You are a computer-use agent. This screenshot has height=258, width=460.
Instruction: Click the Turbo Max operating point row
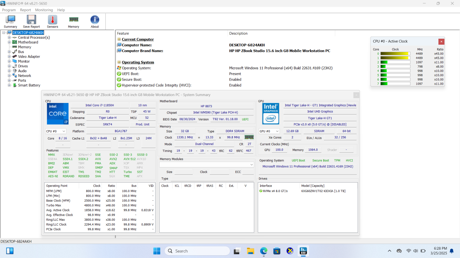tap(100, 205)
